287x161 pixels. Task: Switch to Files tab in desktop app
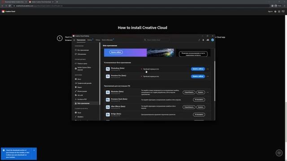[x=90, y=40]
